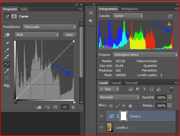Select the white point eyedropper tool

[7, 56]
